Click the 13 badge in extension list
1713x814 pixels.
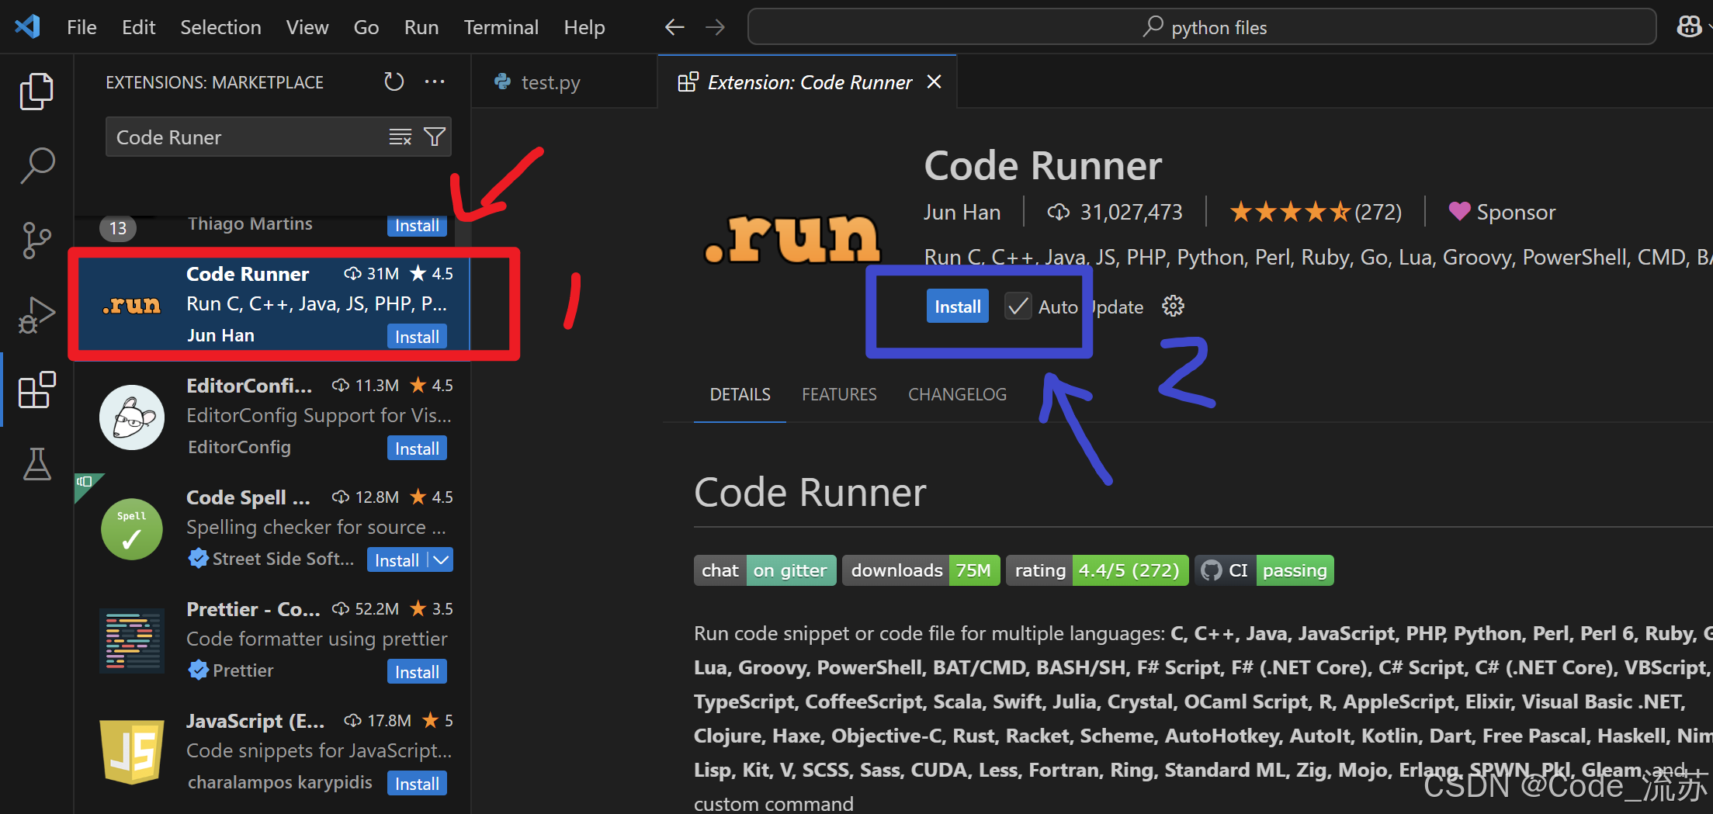(x=118, y=228)
